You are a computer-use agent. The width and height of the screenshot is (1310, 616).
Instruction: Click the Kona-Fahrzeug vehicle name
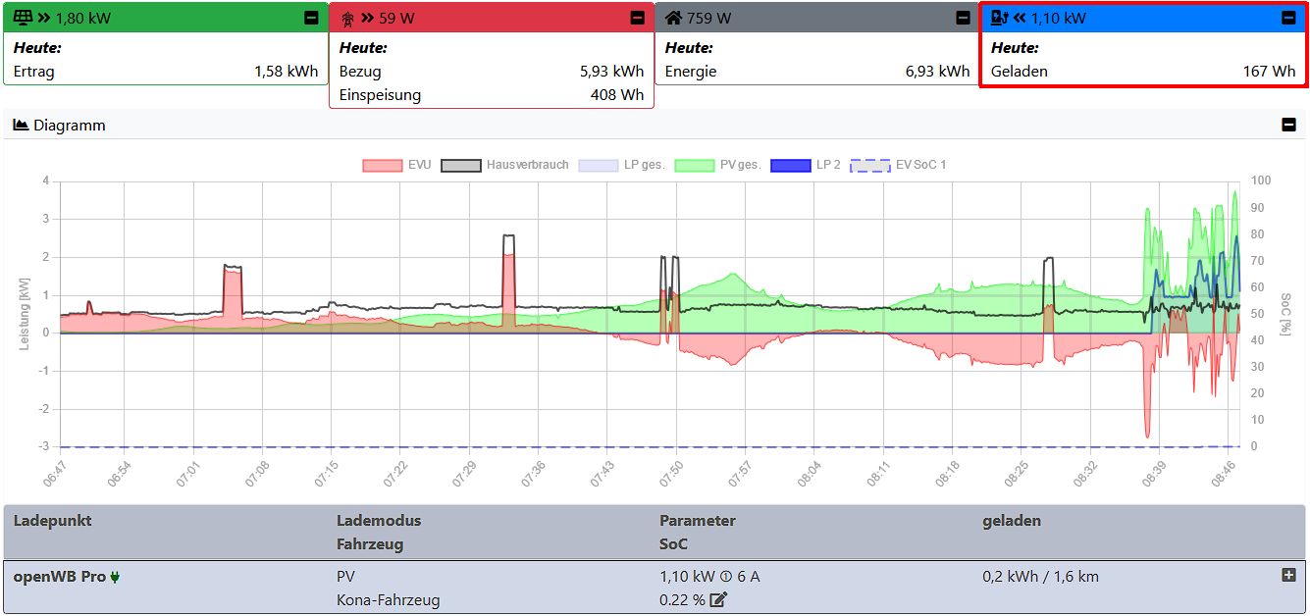pos(388,600)
